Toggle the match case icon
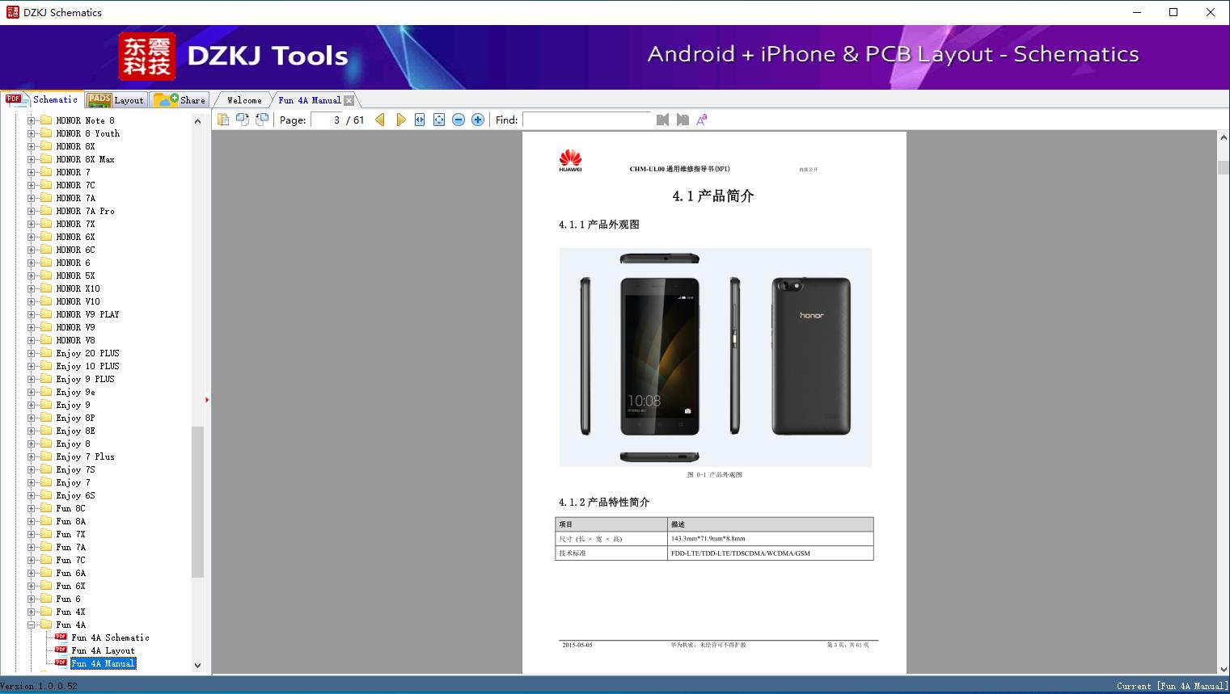The height and width of the screenshot is (694, 1230). coord(702,120)
